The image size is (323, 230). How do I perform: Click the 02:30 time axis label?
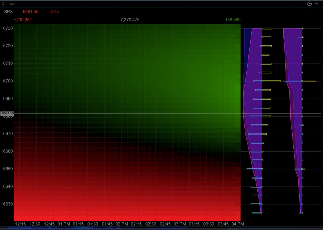click(x=150, y=224)
